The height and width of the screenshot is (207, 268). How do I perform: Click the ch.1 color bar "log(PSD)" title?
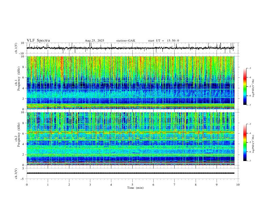(253, 88)
